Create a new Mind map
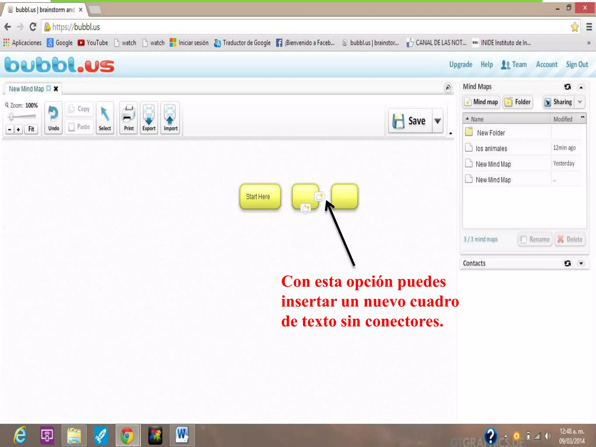 point(481,102)
